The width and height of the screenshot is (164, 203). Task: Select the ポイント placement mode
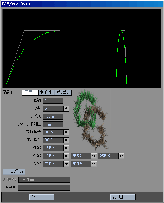[47, 93]
